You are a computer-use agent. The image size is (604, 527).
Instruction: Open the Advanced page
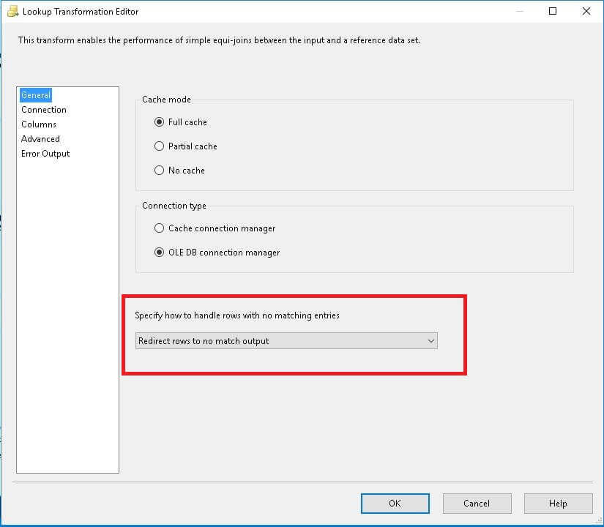tap(40, 139)
